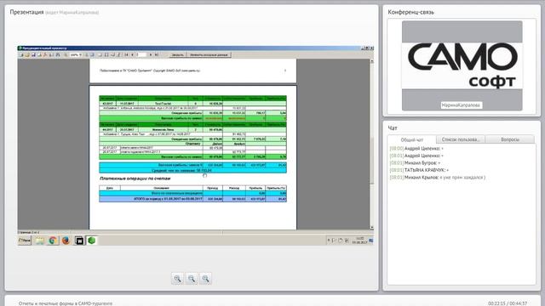Viewport: 545px width, 306px height.
Task: Click the scroll down arrow of the preview
Action: pyautogui.click(x=371, y=227)
